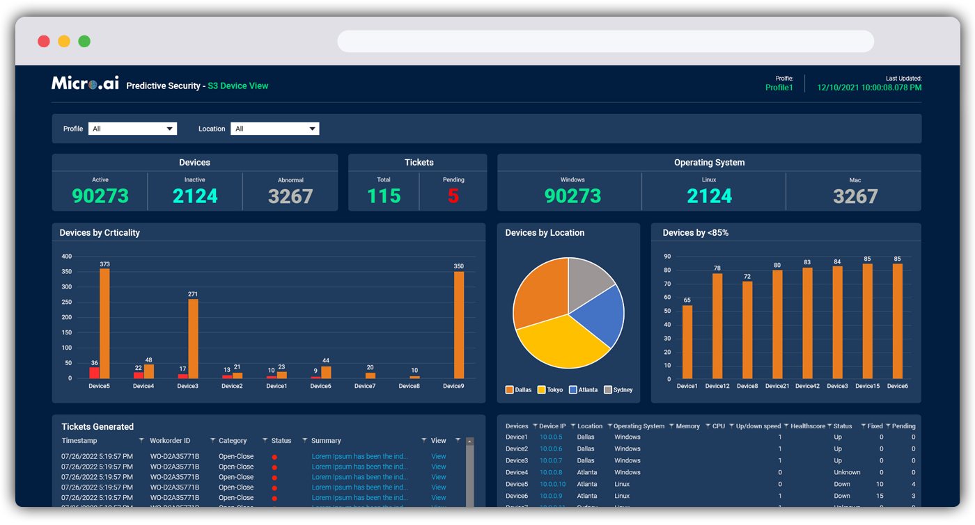Viewport: 975px width, 525px height.
Task: Click Device1 bar labeled 65 in <85% chart
Action: tap(687, 342)
